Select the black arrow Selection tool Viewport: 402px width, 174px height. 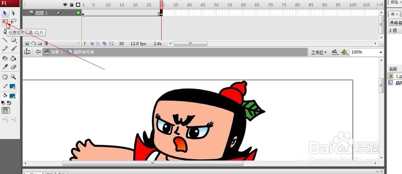pyautogui.click(x=5, y=12)
